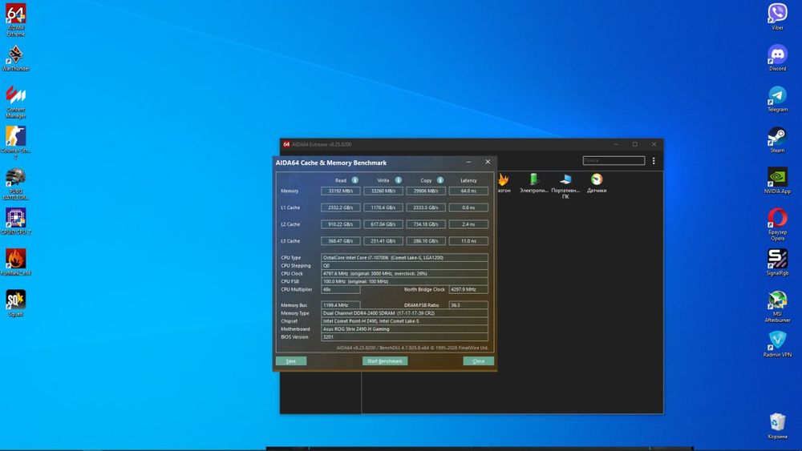Select the L3 Cache Read value 368.47 GB/s

point(341,241)
